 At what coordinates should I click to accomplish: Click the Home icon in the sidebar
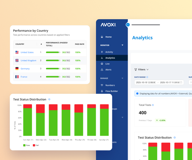pyautogui.click(x=102, y=37)
